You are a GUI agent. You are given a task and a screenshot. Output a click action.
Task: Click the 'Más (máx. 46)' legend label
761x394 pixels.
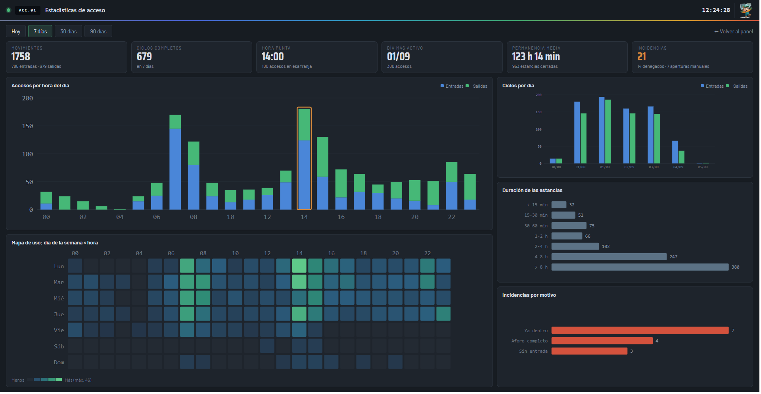78,380
